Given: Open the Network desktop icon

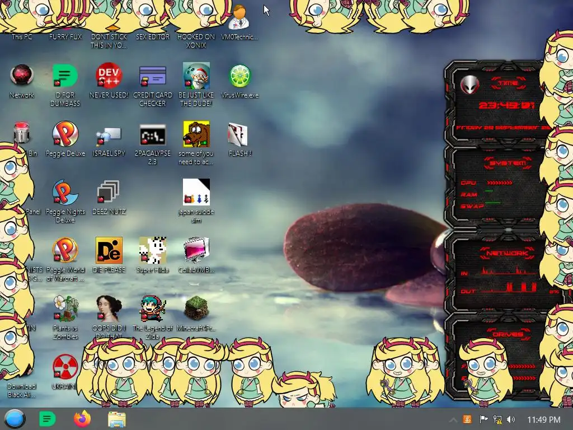Looking at the screenshot, I should point(22,76).
